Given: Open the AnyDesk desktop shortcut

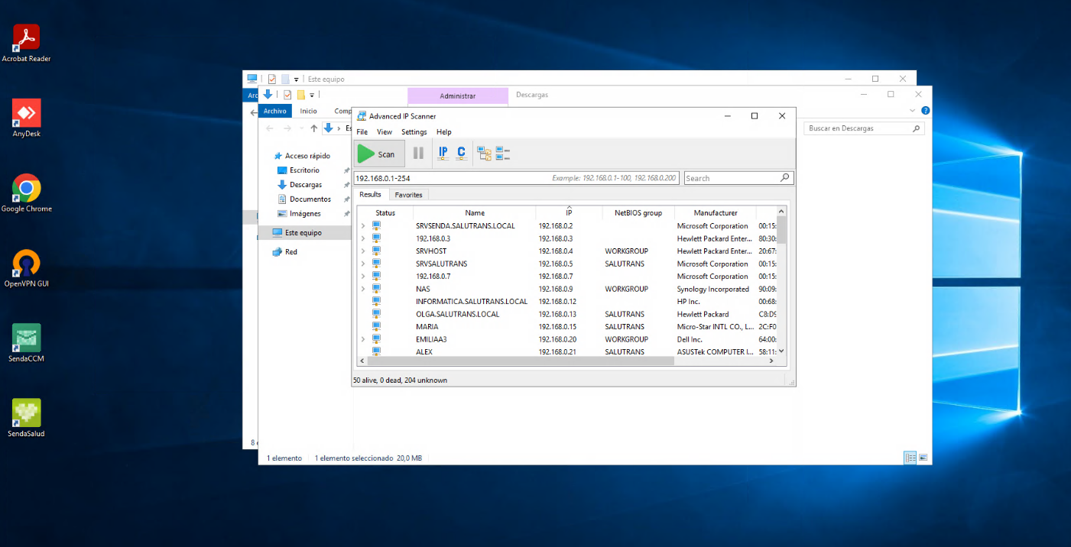Looking at the screenshot, I should pyautogui.click(x=27, y=114).
